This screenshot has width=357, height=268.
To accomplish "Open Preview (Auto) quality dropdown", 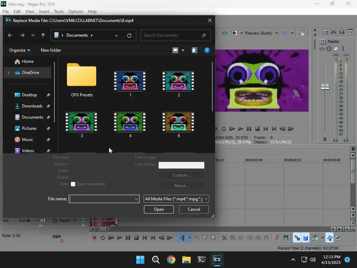I will [x=276, y=33].
